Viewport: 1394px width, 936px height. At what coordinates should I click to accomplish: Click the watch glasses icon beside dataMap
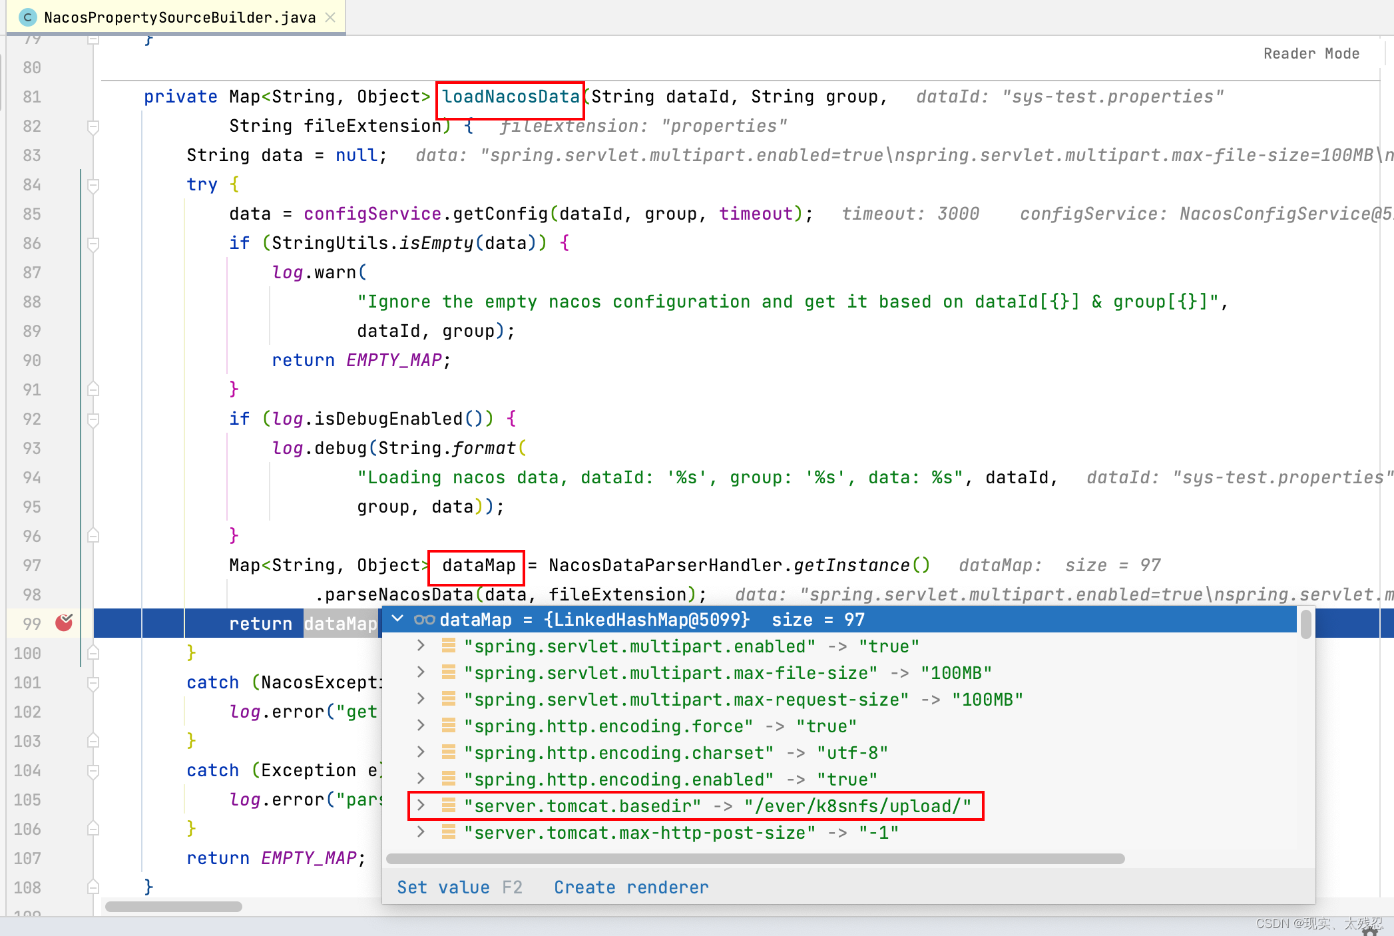[x=424, y=620]
